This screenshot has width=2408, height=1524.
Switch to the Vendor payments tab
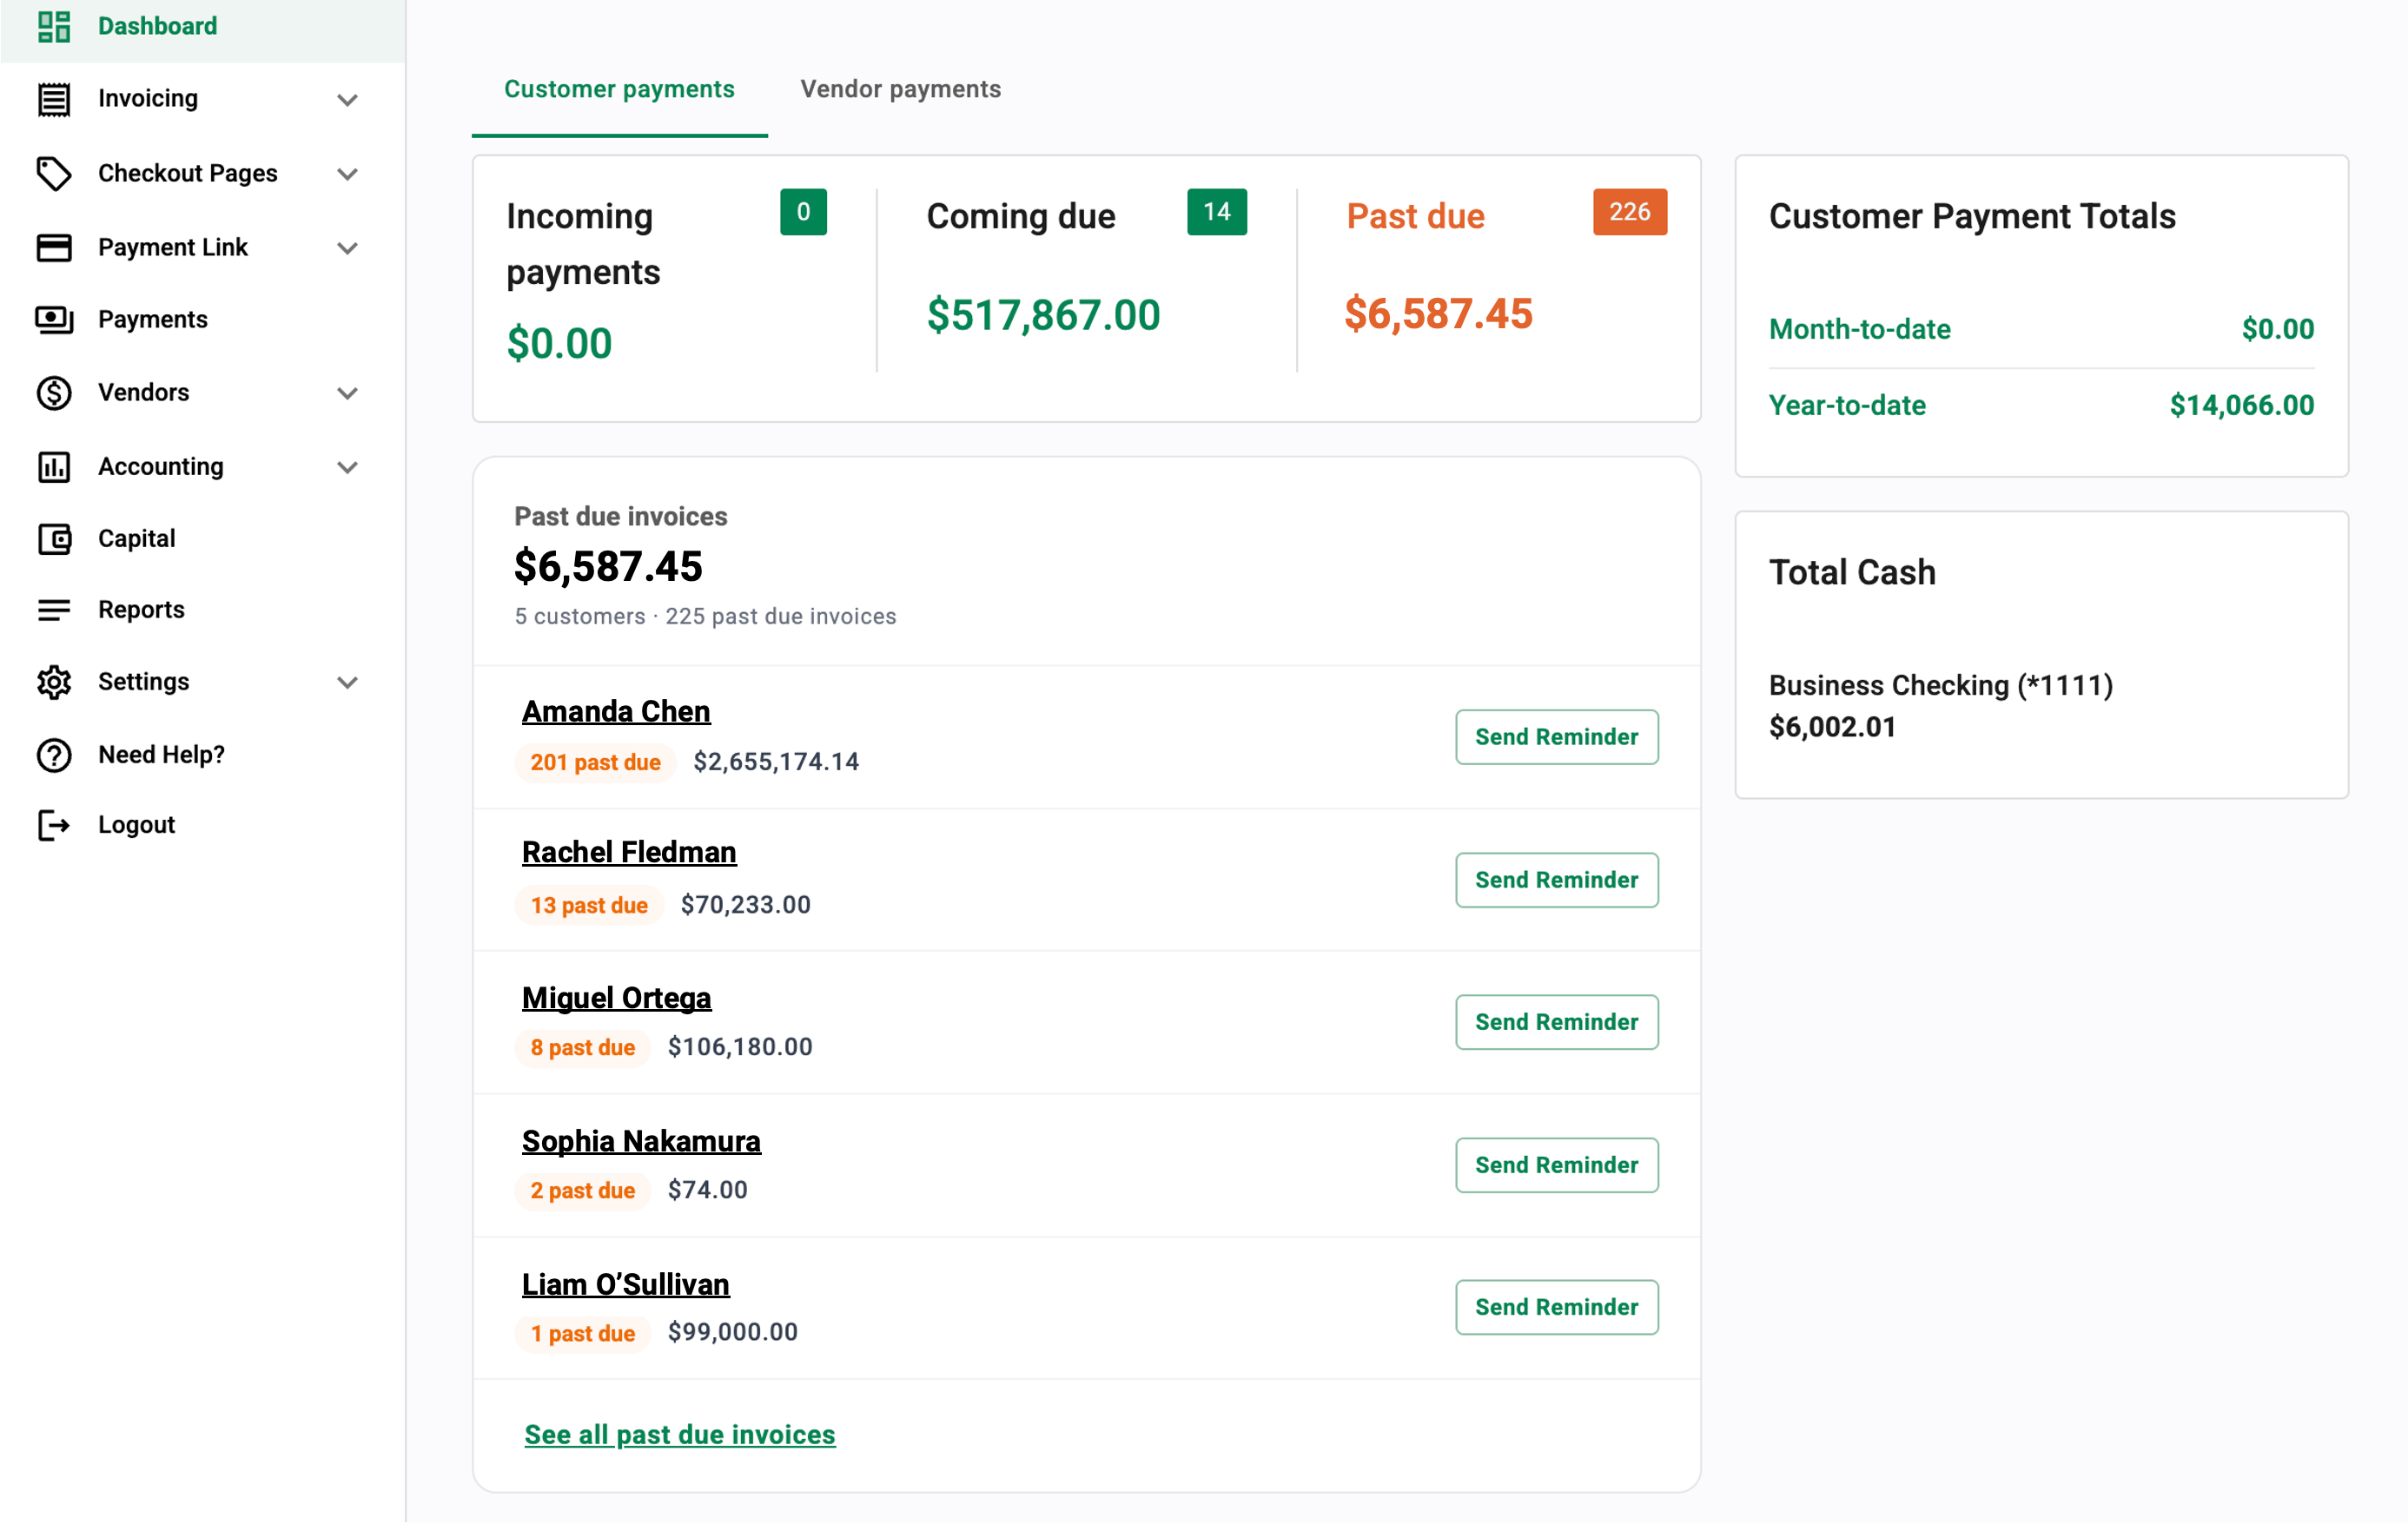coord(900,89)
